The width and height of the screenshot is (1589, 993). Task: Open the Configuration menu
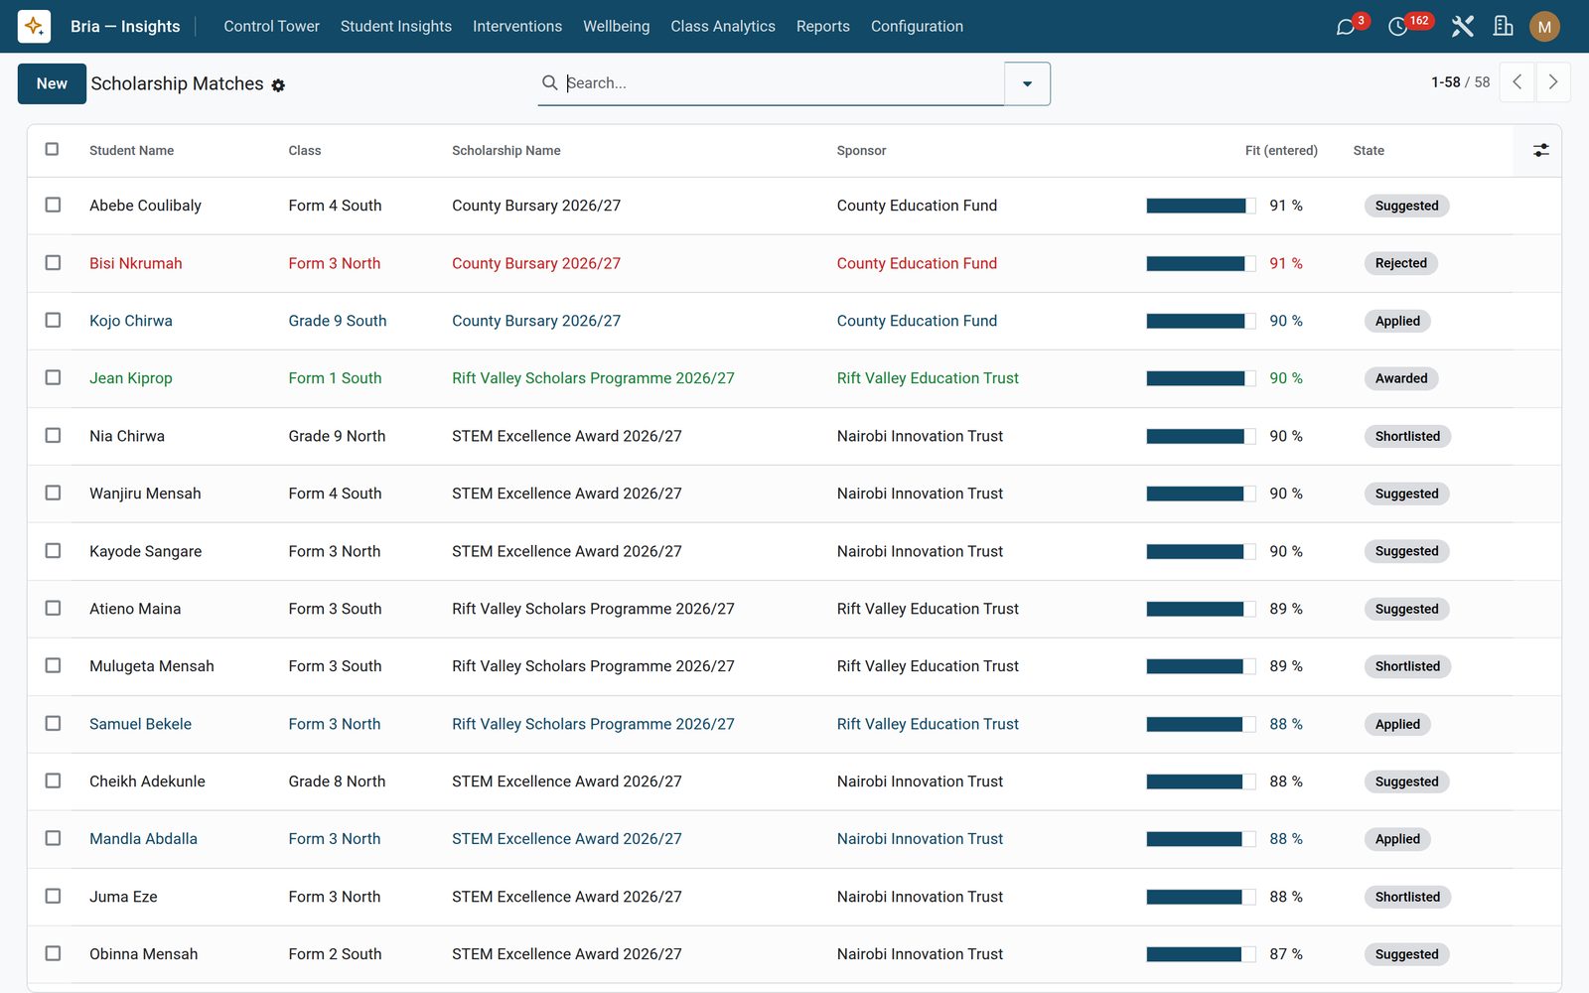point(917,26)
